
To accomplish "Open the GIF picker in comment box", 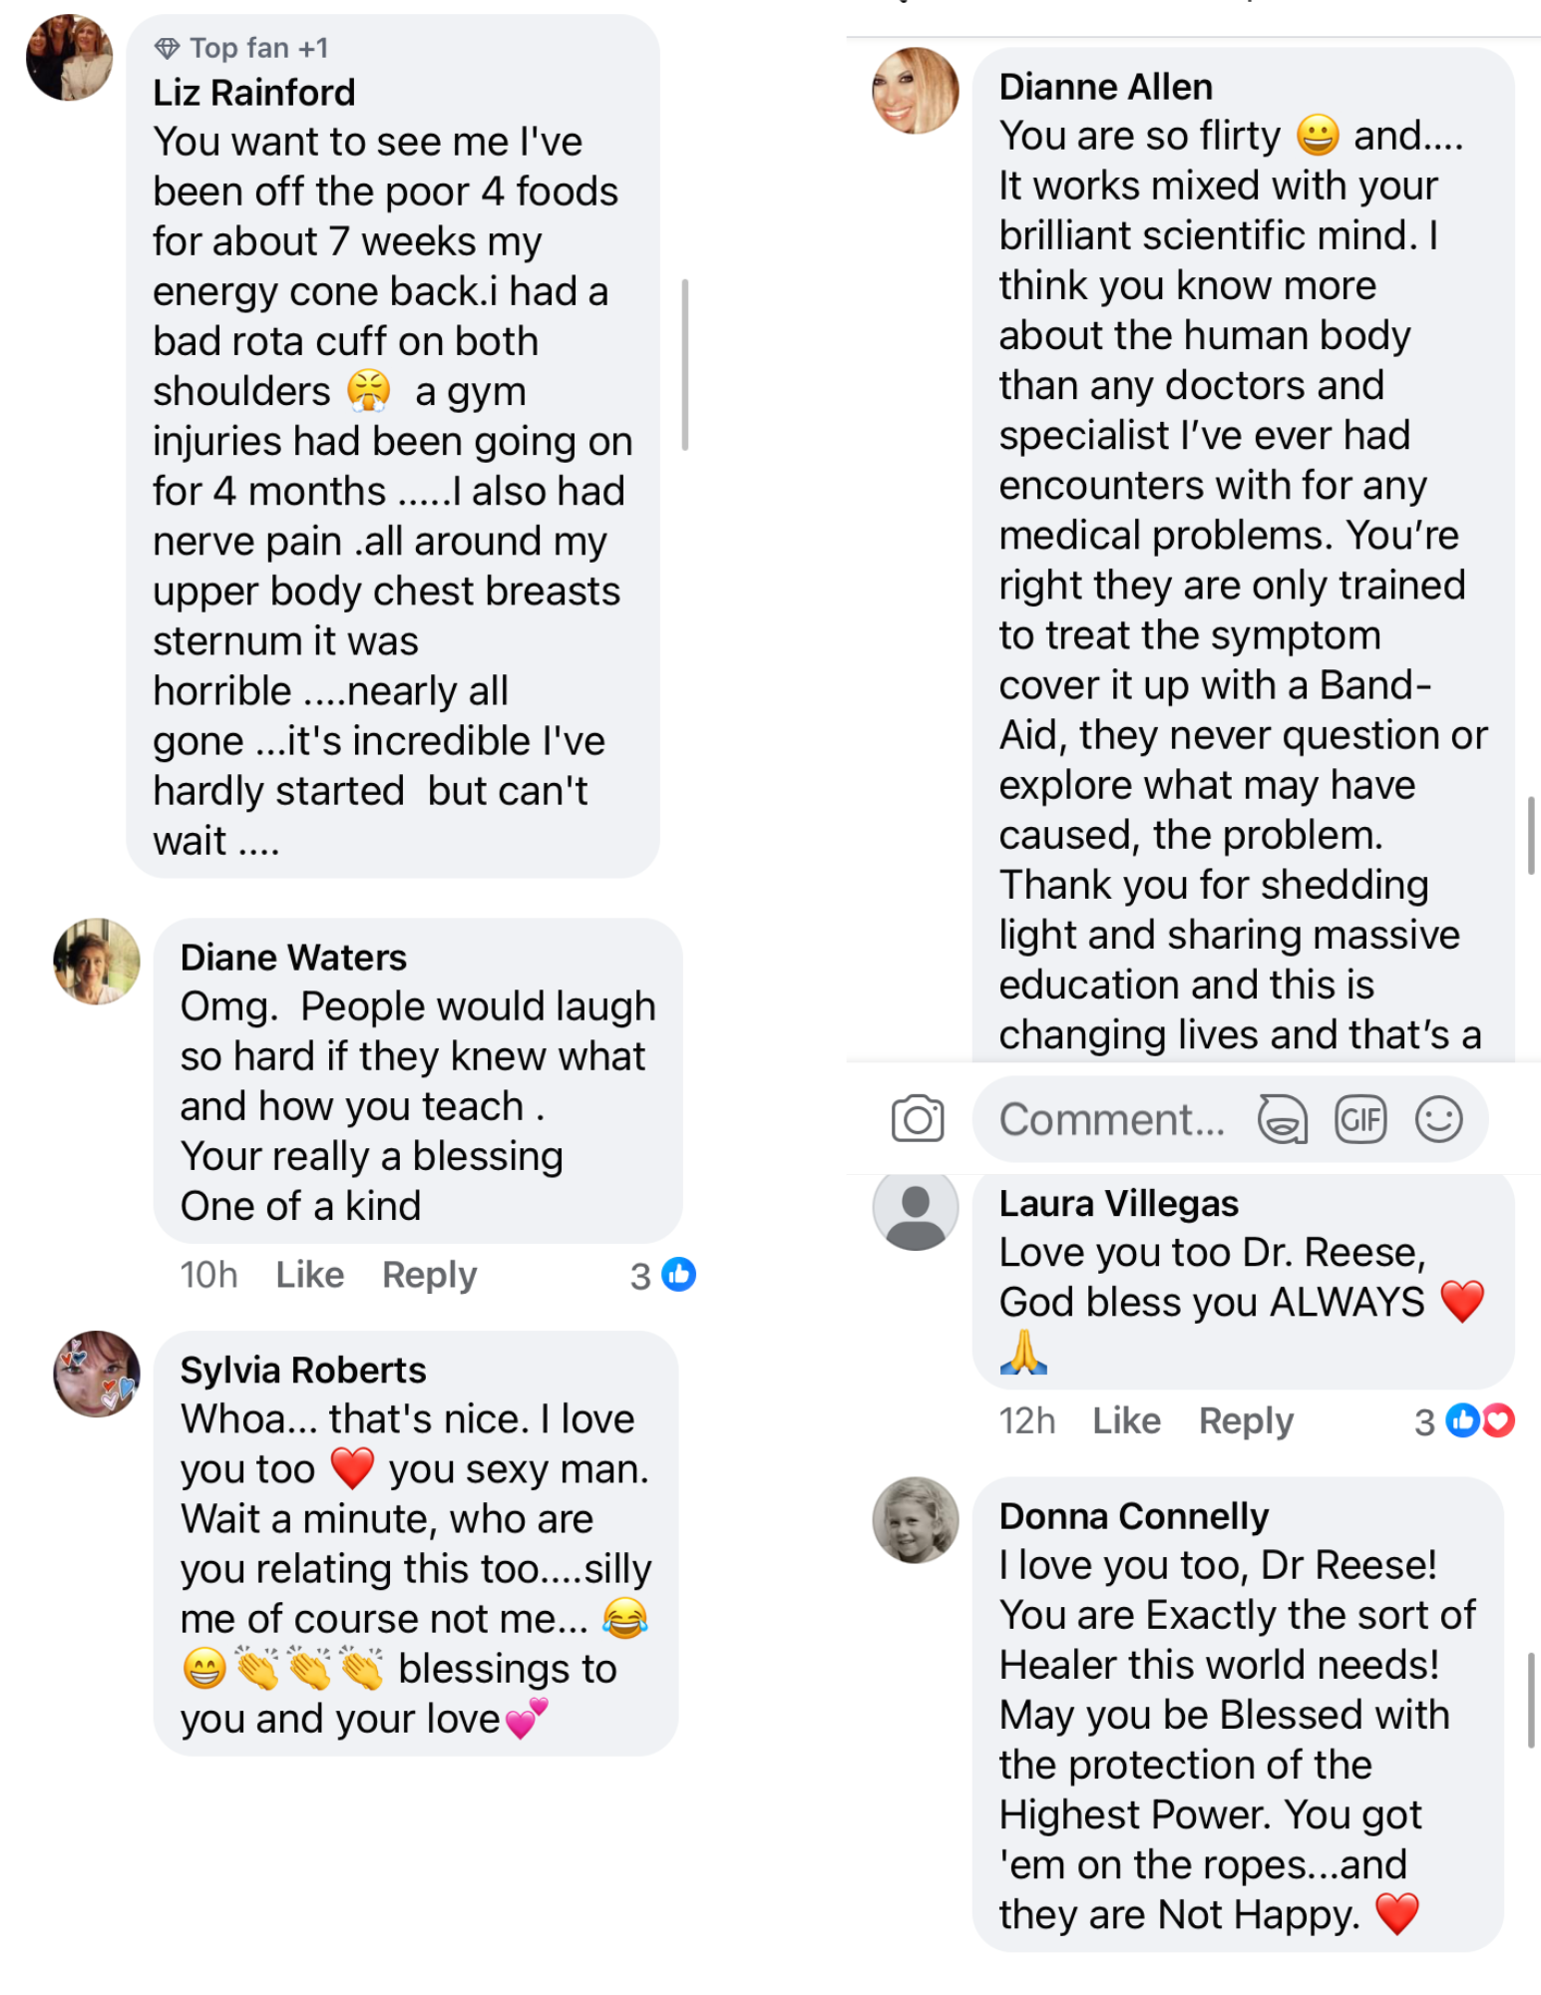I will click(x=1360, y=1119).
